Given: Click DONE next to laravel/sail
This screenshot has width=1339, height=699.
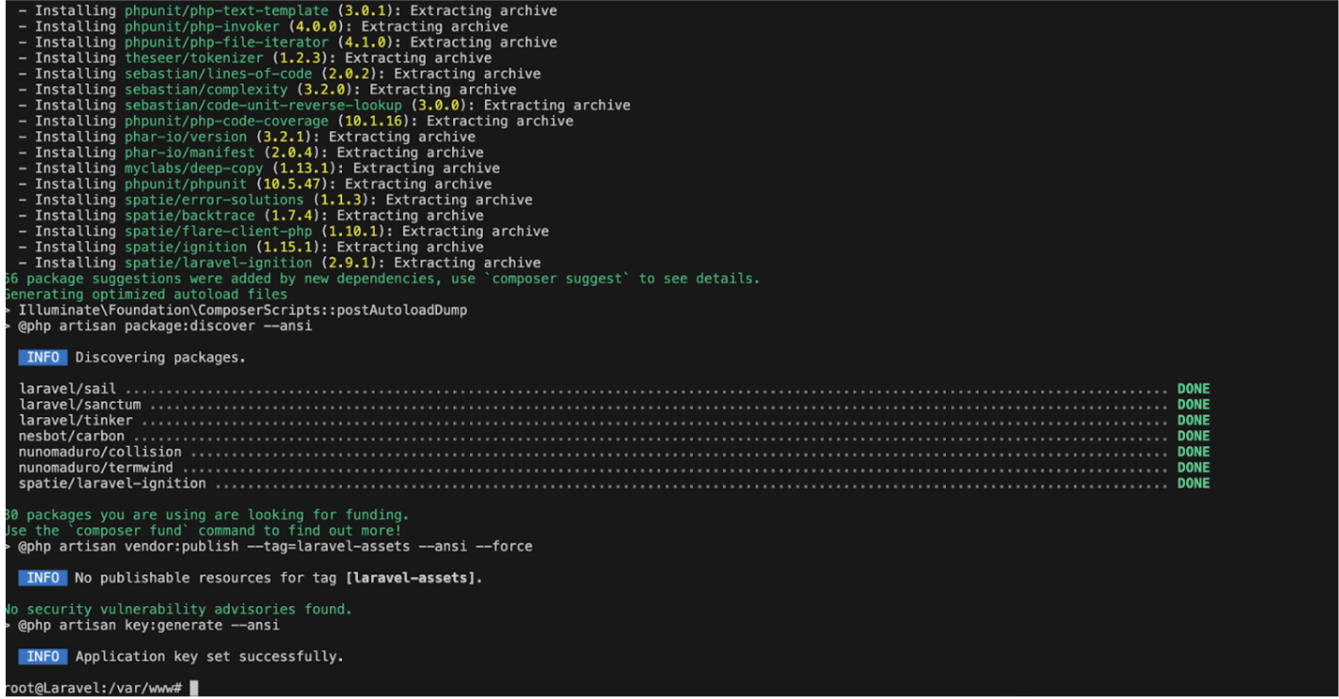Looking at the screenshot, I should [x=1194, y=389].
